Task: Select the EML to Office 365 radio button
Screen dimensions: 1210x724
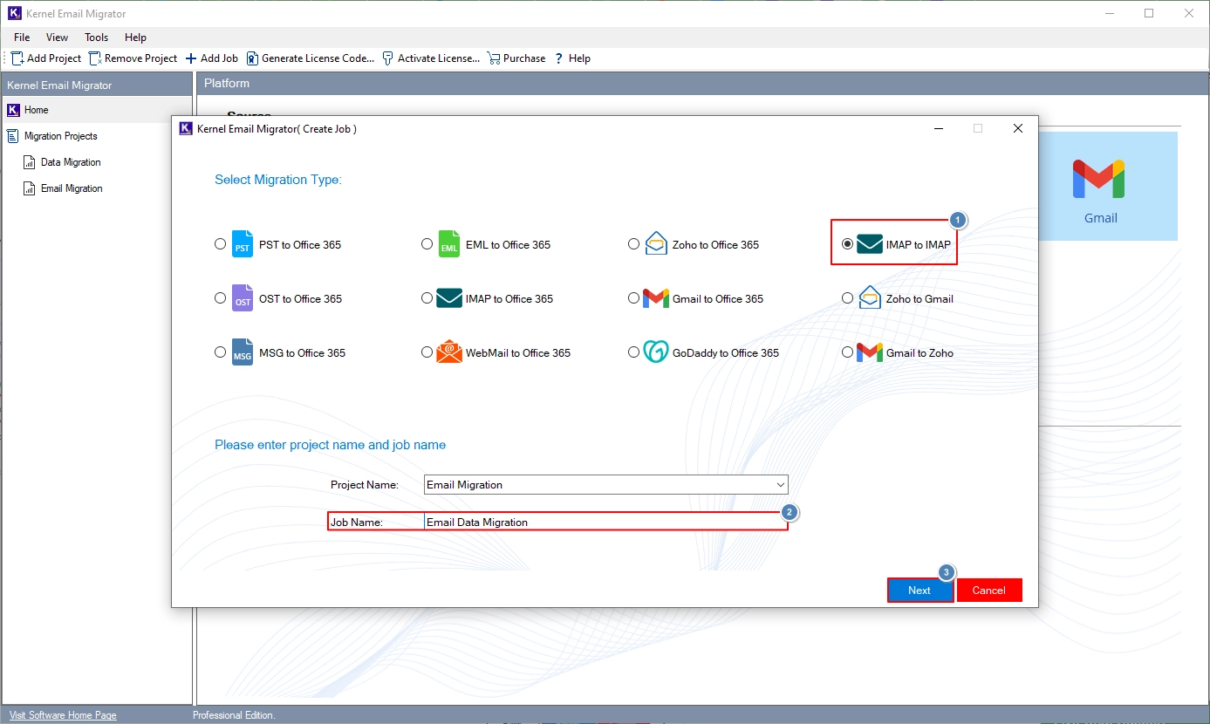Action: pyautogui.click(x=427, y=244)
